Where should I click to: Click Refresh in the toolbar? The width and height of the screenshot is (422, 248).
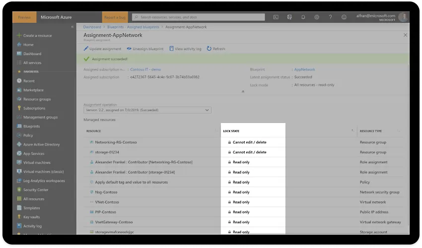point(216,49)
